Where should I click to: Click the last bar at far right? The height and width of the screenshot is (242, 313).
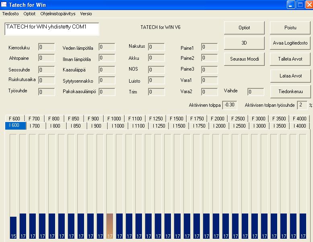[x=303, y=226]
